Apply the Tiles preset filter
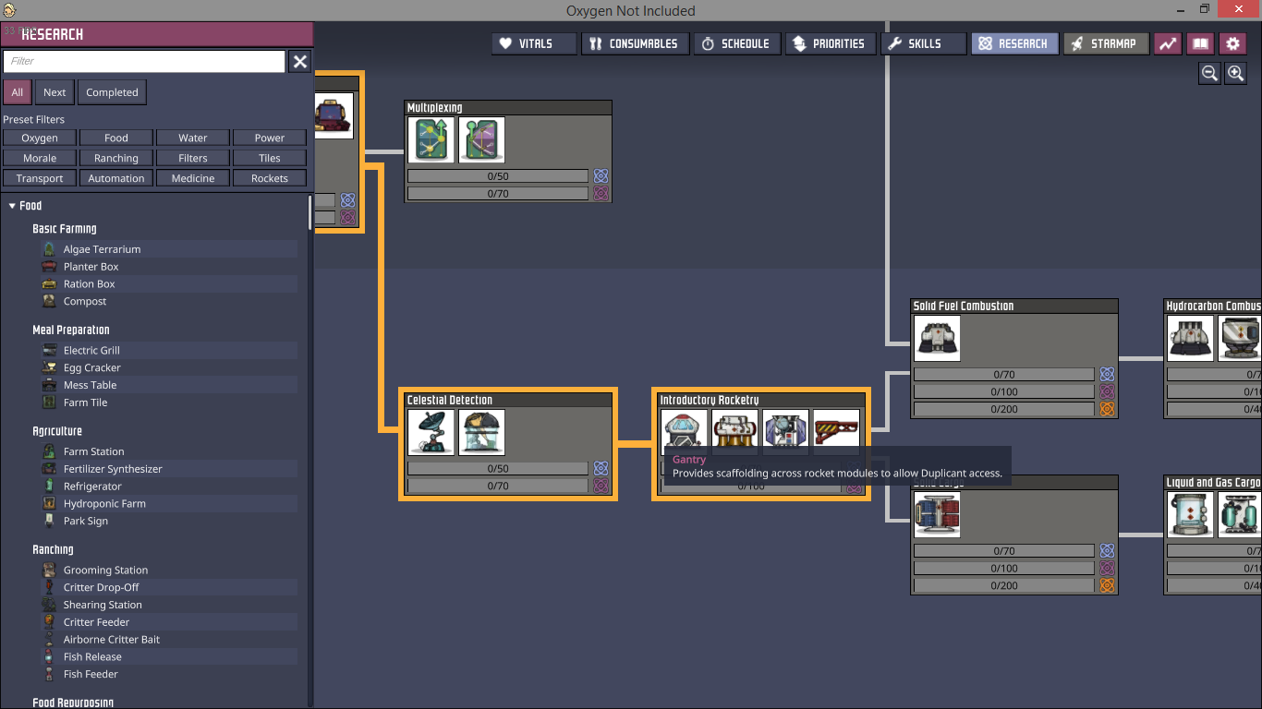Screen dimensions: 1262x709 point(270,158)
